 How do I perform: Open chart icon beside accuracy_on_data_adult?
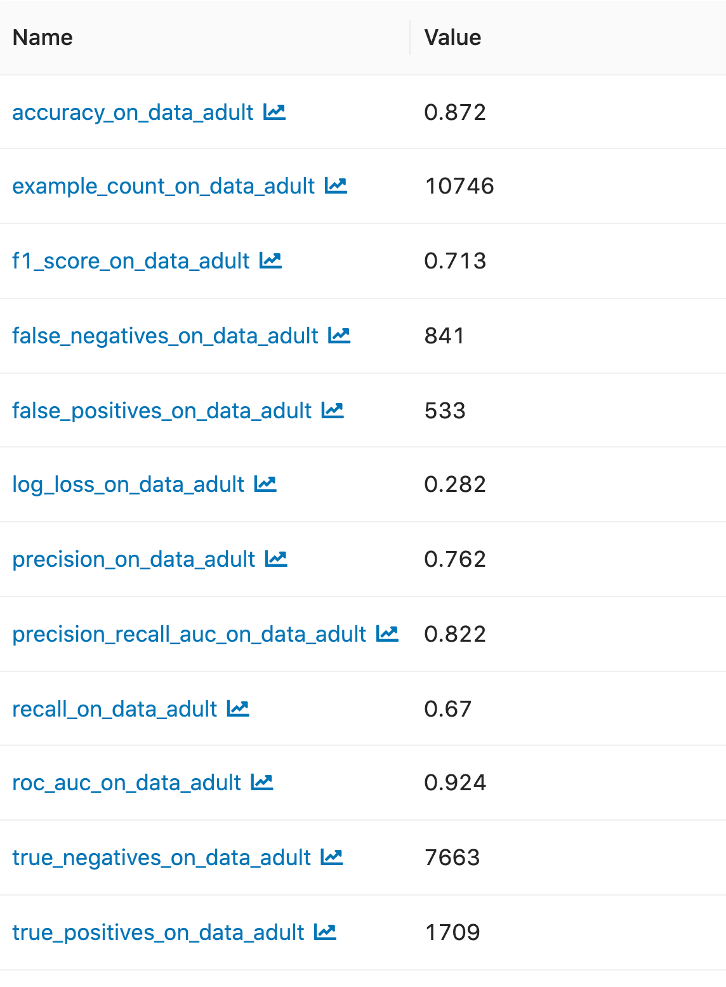[275, 112]
